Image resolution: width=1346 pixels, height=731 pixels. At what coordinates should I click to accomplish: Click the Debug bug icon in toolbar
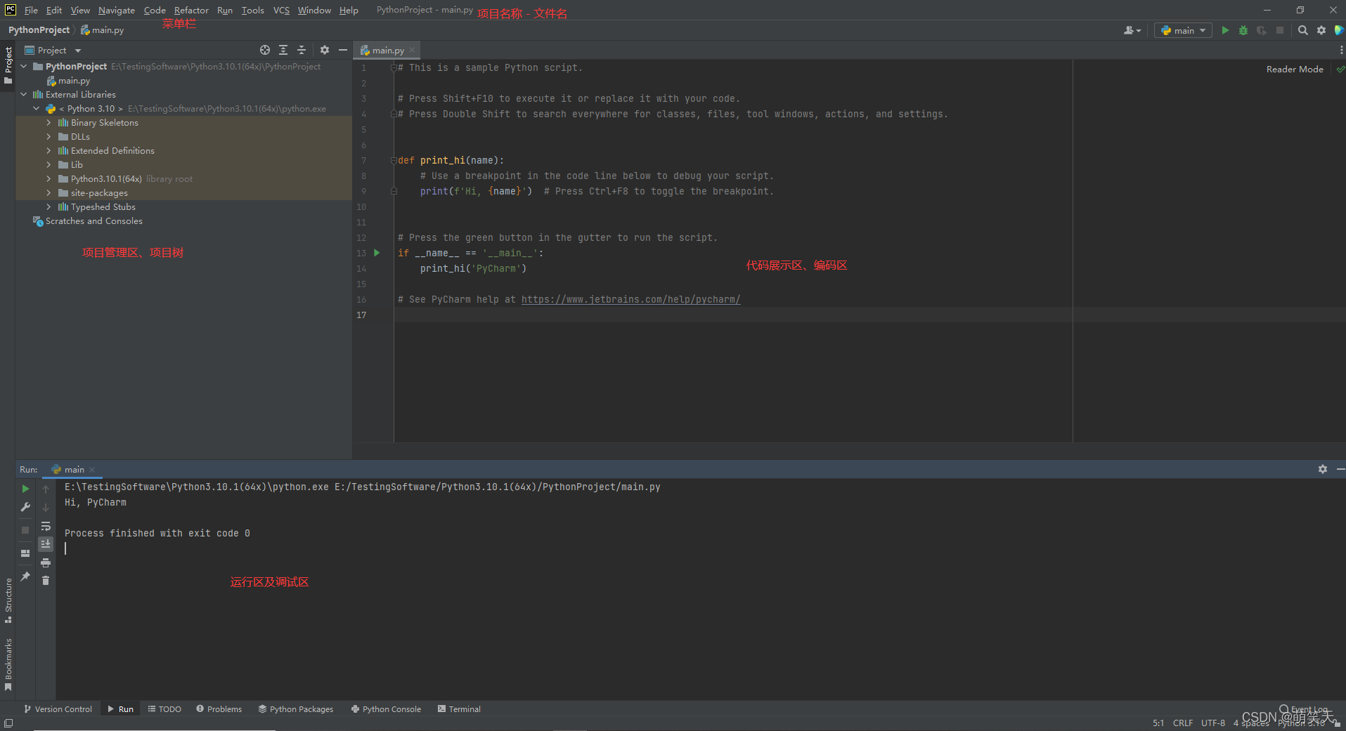pyautogui.click(x=1243, y=30)
